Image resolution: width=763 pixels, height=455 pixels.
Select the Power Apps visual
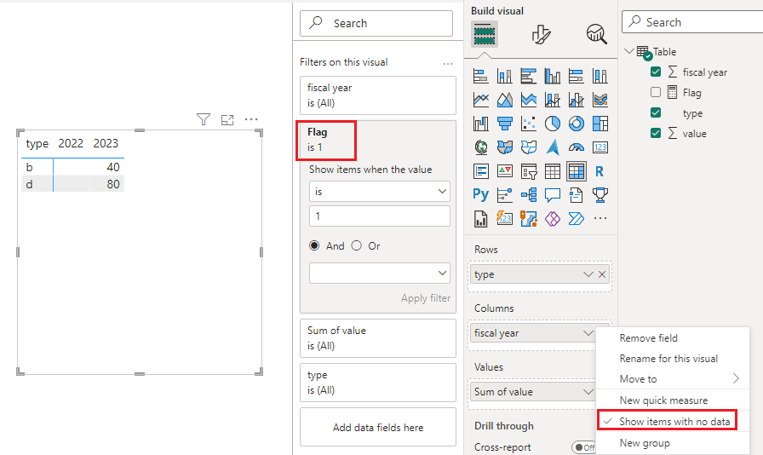(x=553, y=219)
